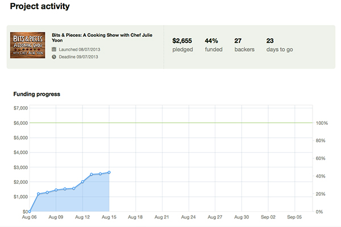Select the $2,655 pledged statistic
Viewport: 341px width, 227px height.
tap(182, 41)
